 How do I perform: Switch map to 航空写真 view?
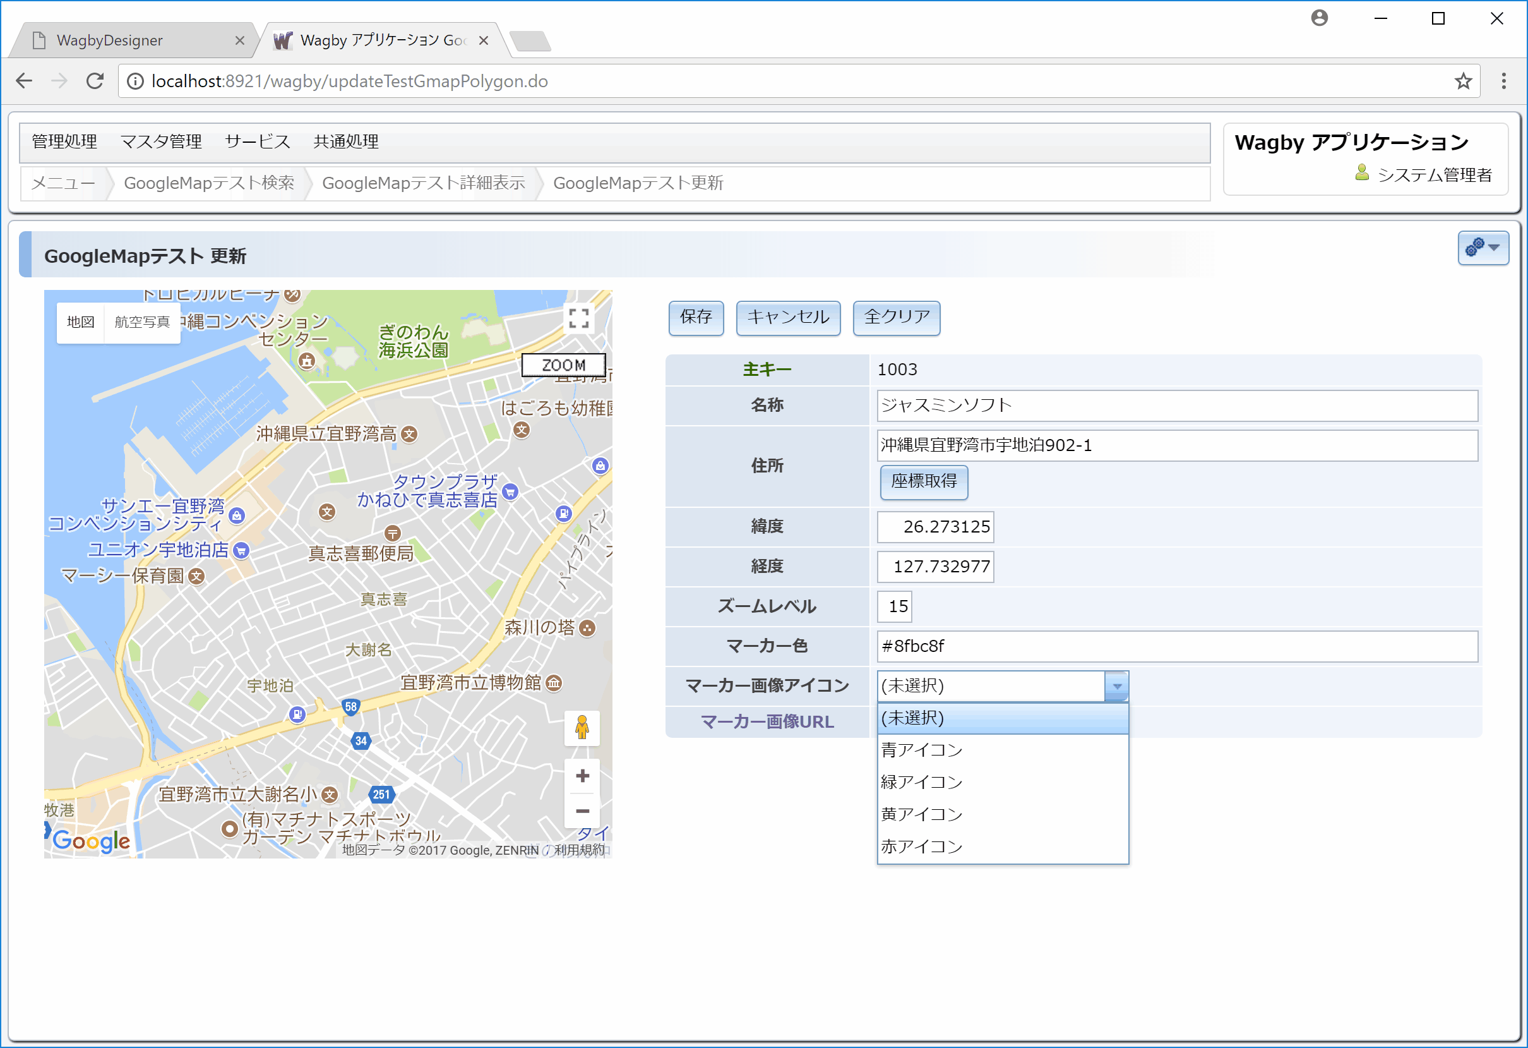(x=142, y=322)
